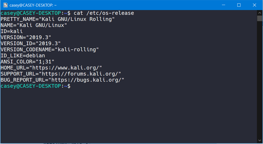Click the ID_LIKE=debian line
The height and width of the screenshot is (144, 263).
click(23, 56)
